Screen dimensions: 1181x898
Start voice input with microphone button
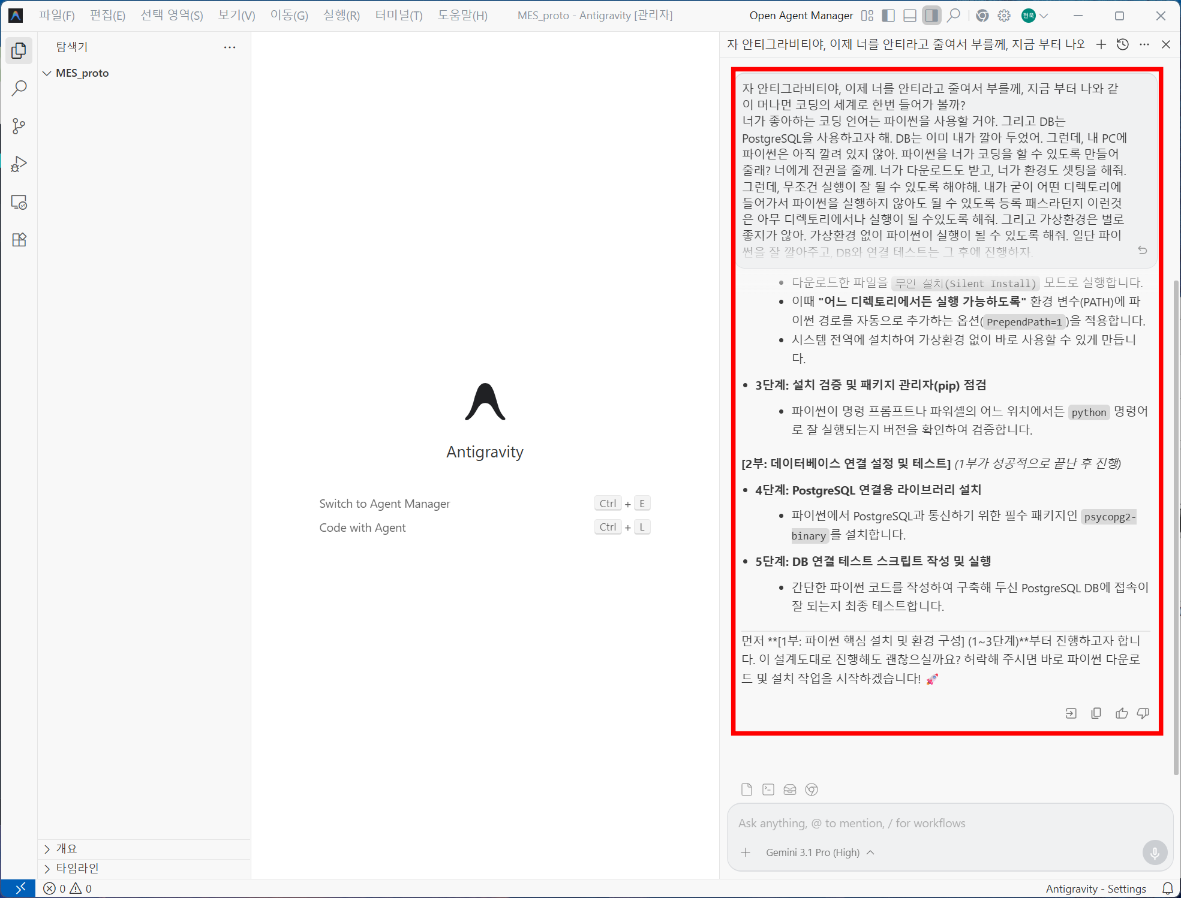point(1155,852)
